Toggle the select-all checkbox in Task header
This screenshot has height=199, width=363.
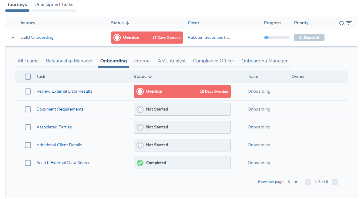click(28, 77)
